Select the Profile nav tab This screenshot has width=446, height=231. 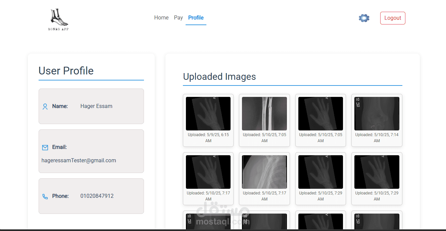point(196,18)
